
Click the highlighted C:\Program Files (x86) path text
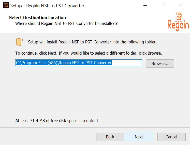pos(64,63)
